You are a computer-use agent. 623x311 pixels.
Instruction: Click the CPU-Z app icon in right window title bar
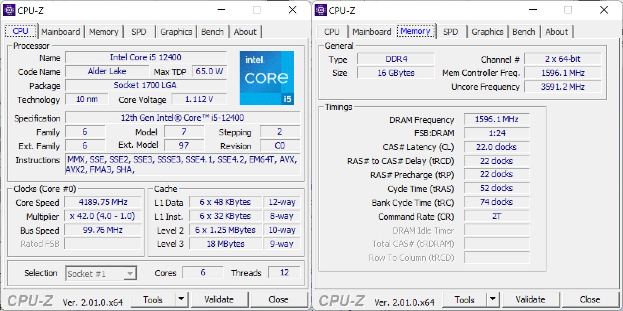pos(321,10)
